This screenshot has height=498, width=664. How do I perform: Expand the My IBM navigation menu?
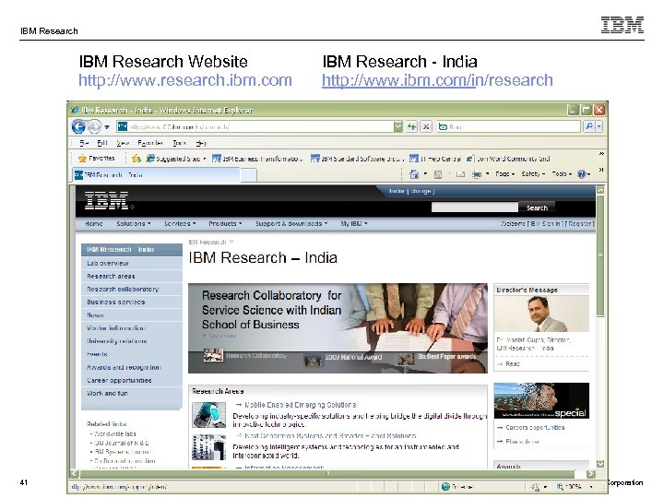[354, 223]
